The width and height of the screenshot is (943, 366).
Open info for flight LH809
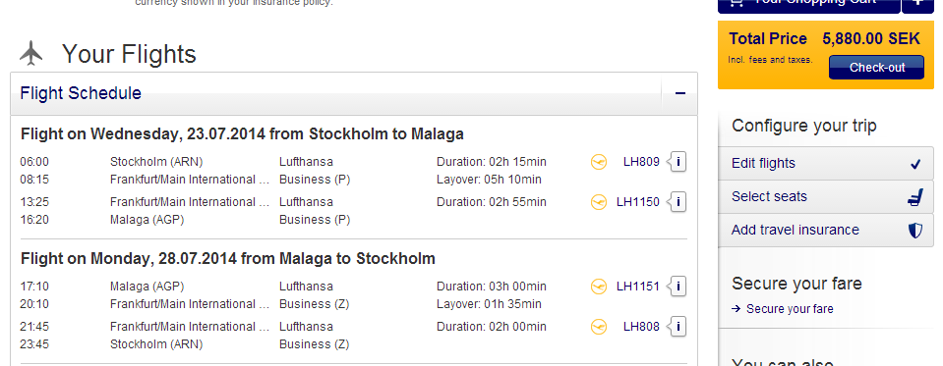pos(678,162)
